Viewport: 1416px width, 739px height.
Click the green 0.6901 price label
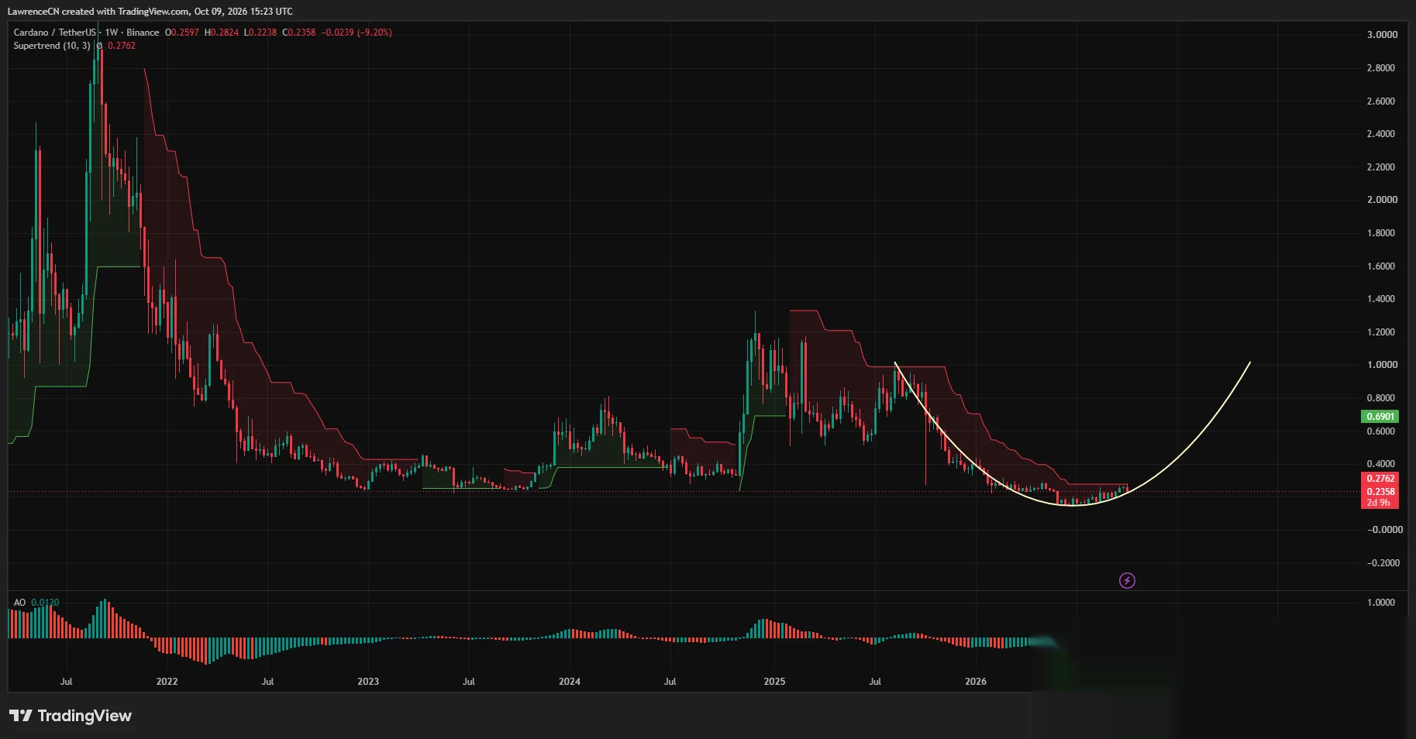[1380, 417]
